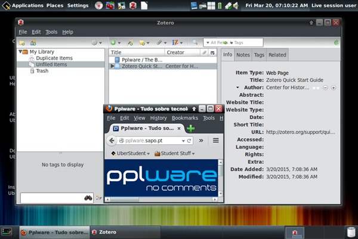Open the column picker icon in items list
Screen dimensions: 358x239
pyautogui.click(x=212, y=52)
